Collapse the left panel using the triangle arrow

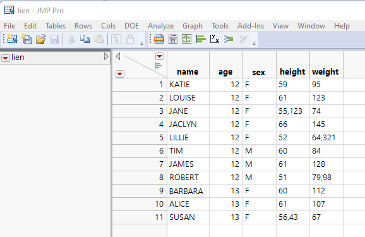(118, 56)
